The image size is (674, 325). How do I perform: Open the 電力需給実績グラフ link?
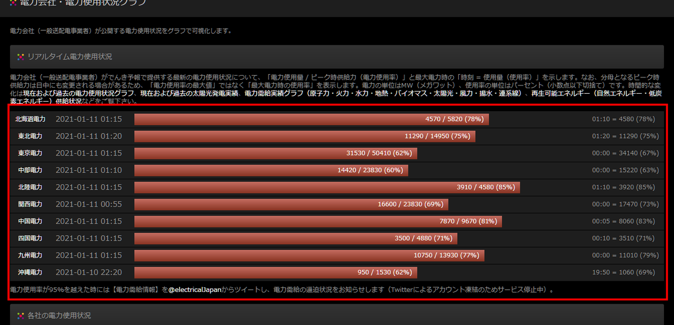(383, 93)
